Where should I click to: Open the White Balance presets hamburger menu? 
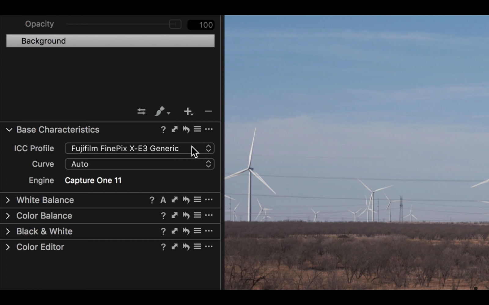[x=197, y=200]
